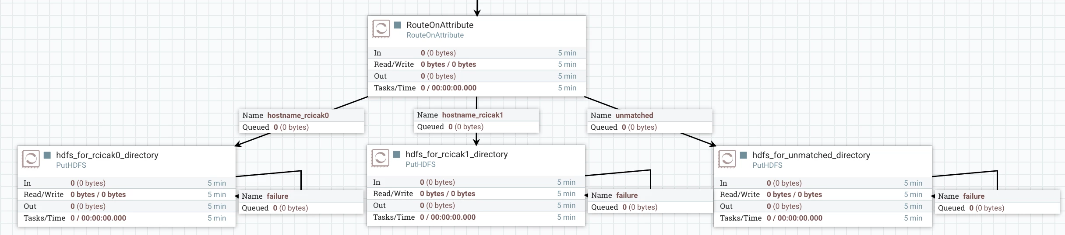Click Tasks/Time row of RouteOnAttribute
Screen dimensions: 1065x235
[x=476, y=88]
